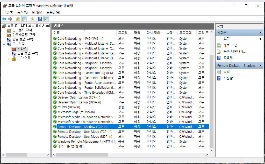This screenshot has width=265, height=164.
Task: Select the top-level 연결 보안 규칙 tree item
Action: click(x=23, y=39)
